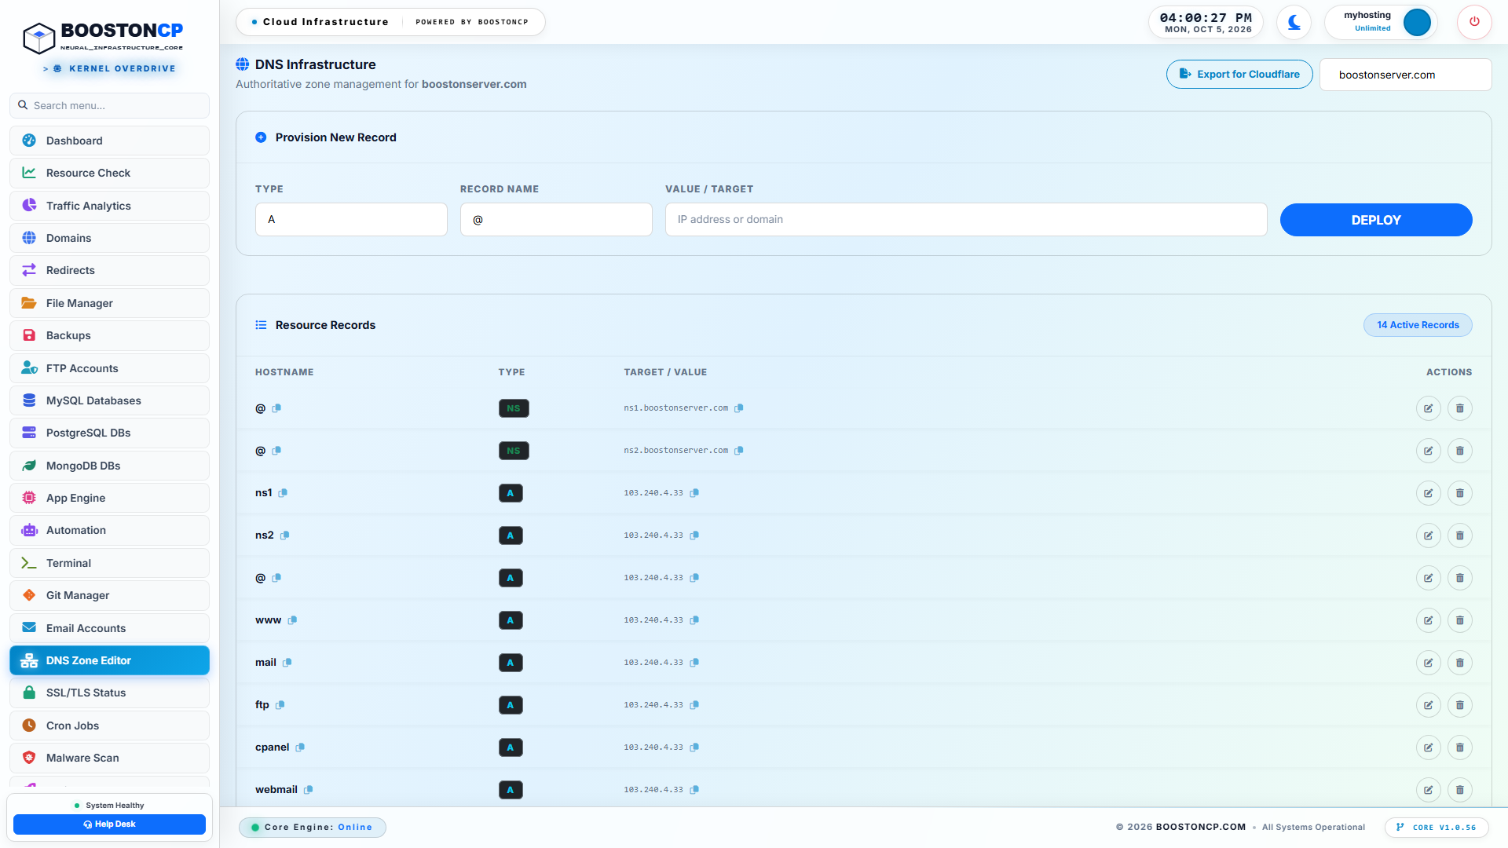Open Git Manager in sidebar
1508x848 pixels.
[109, 595]
